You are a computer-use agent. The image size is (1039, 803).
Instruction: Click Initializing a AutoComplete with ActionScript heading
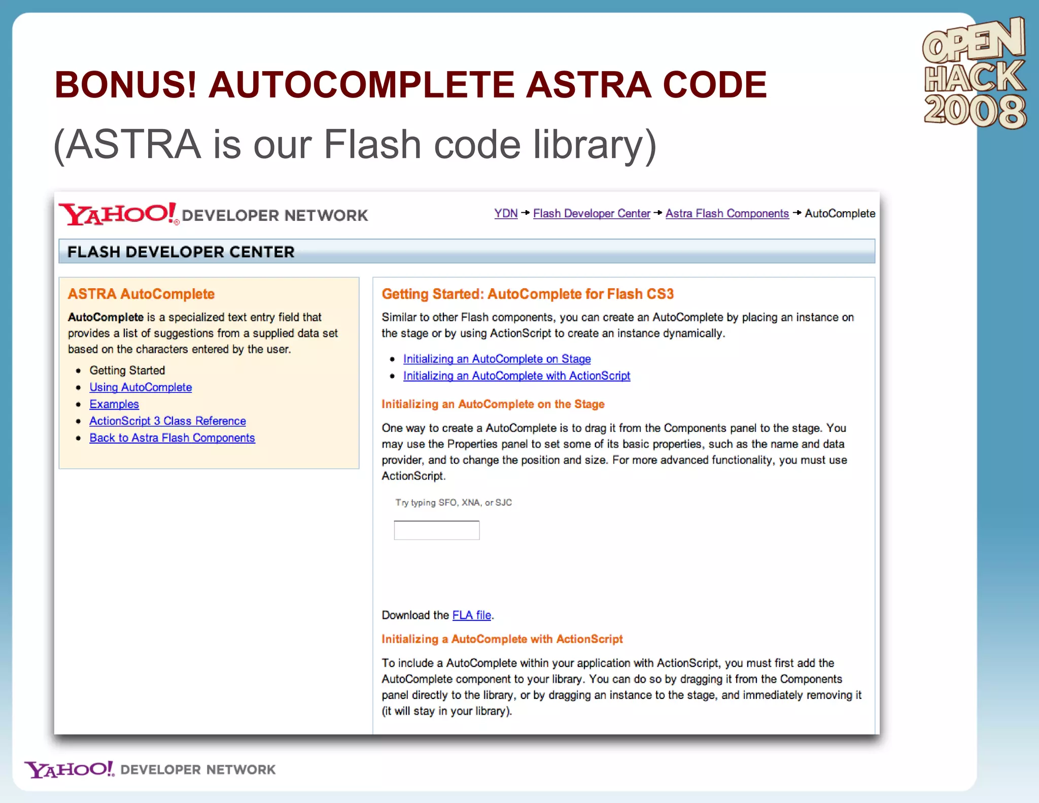coord(502,639)
